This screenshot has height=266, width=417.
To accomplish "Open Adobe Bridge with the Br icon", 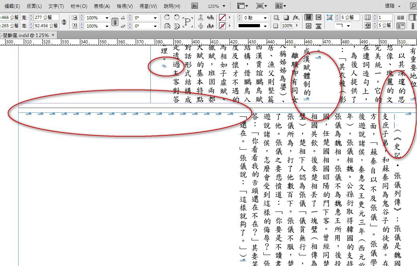I will pos(195,6).
